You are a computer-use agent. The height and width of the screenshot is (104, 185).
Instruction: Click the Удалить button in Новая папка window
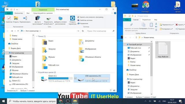180,25
